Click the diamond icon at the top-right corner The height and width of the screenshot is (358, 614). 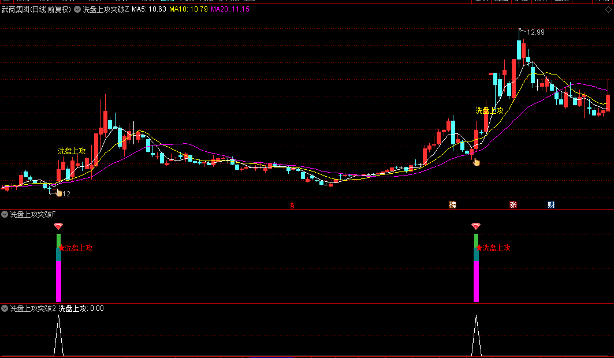tap(608, 9)
